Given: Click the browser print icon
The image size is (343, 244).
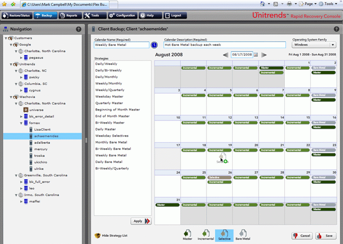Looking at the screenshot, I should click(x=289, y=4).
